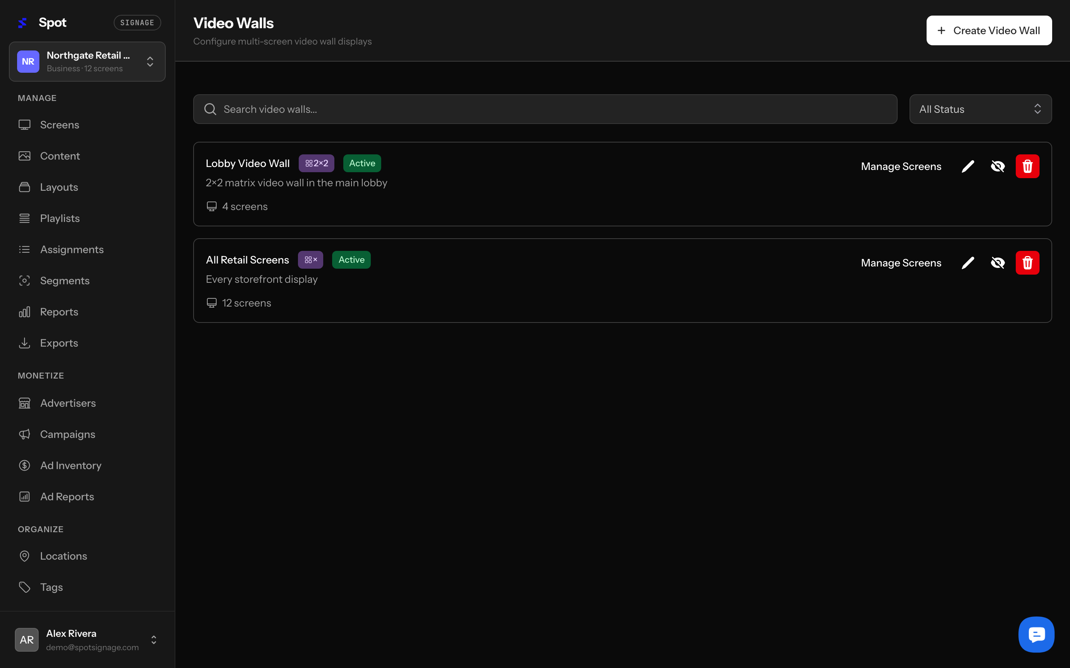Screen dimensions: 1070x668
Task: Delete the All Retail Screens wall
Action: click(1027, 263)
